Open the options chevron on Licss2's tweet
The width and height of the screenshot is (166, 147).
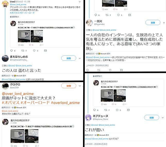(80, 2)
